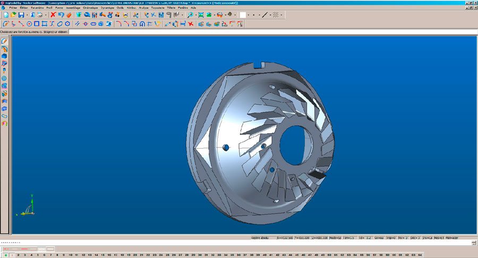This screenshot has height=258, width=478.
Task: Click the top icon in left sidebar
Action: pyautogui.click(x=4, y=41)
